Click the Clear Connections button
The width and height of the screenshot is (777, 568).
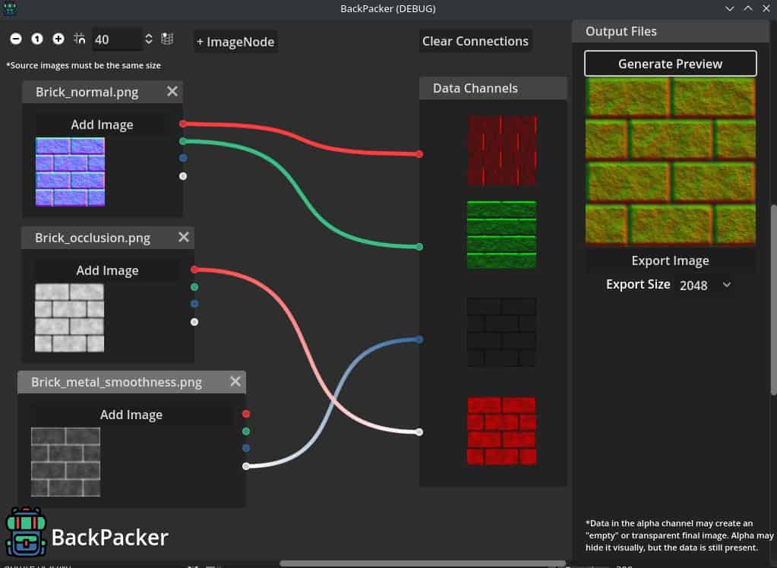[475, 41]
